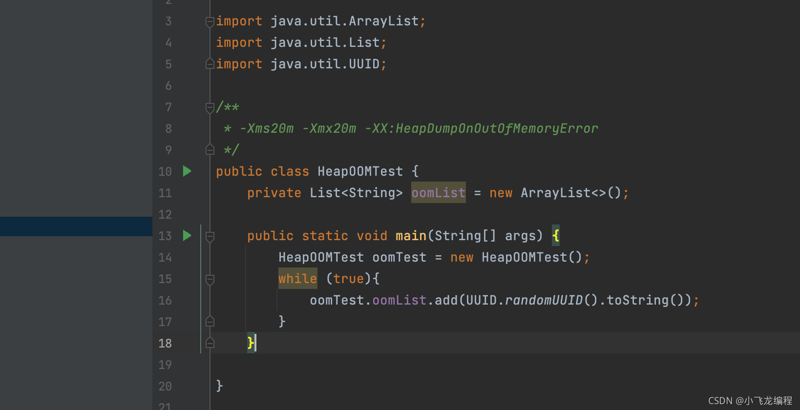Click the String[] args parameter
Image resolution: width=800 pixels, height=410 pixels.
pyautogui.click(x=485, y=236)
